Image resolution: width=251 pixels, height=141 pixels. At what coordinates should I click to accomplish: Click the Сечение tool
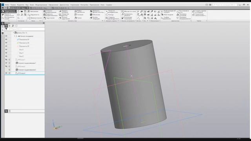[x=79, y=15]
